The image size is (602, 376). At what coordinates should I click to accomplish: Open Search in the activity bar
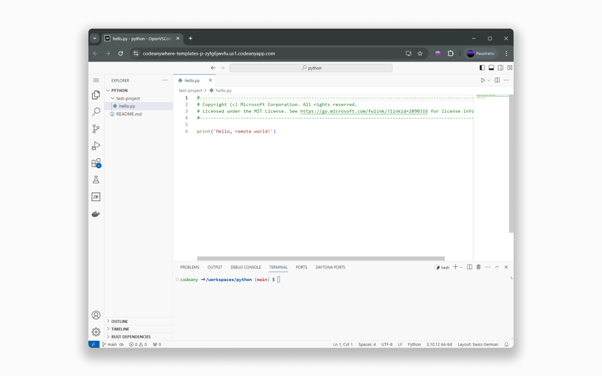coord(96,112)
